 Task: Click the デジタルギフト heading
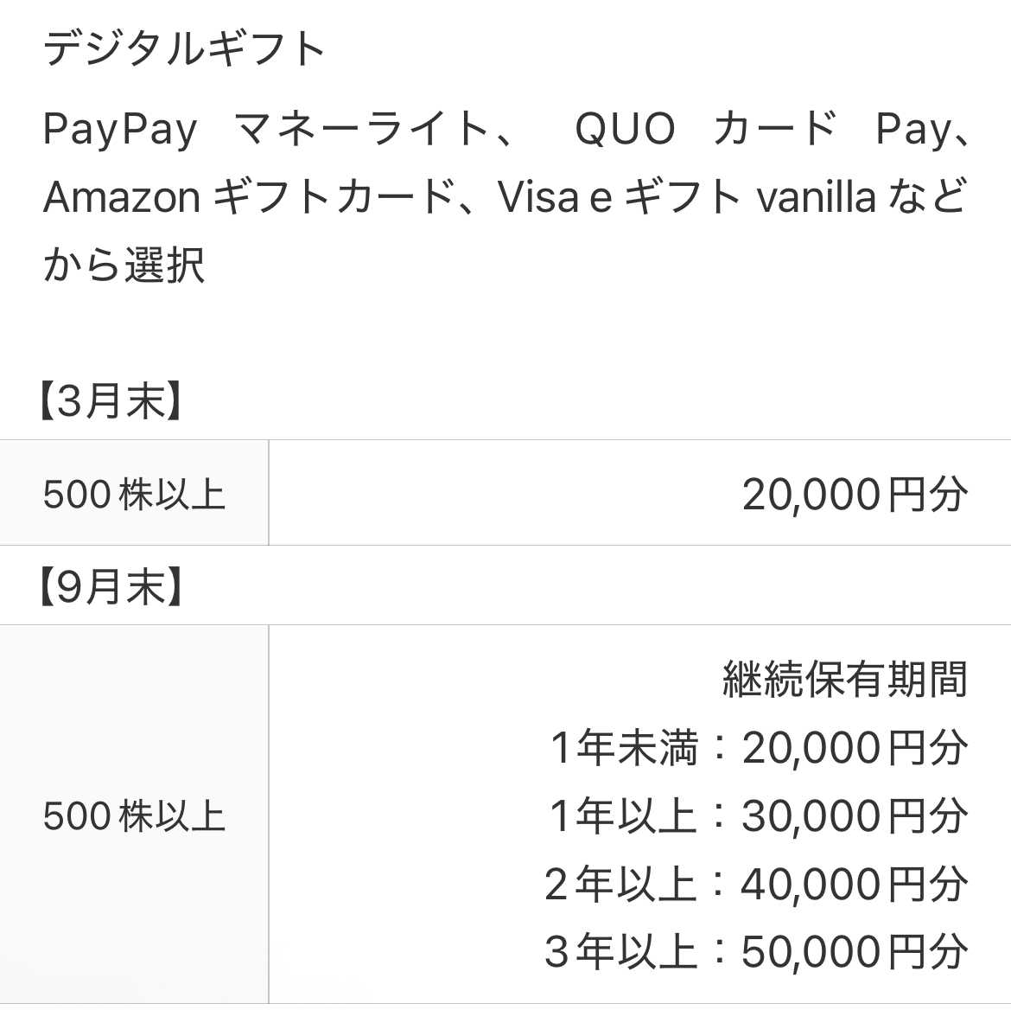coord(184,49)
